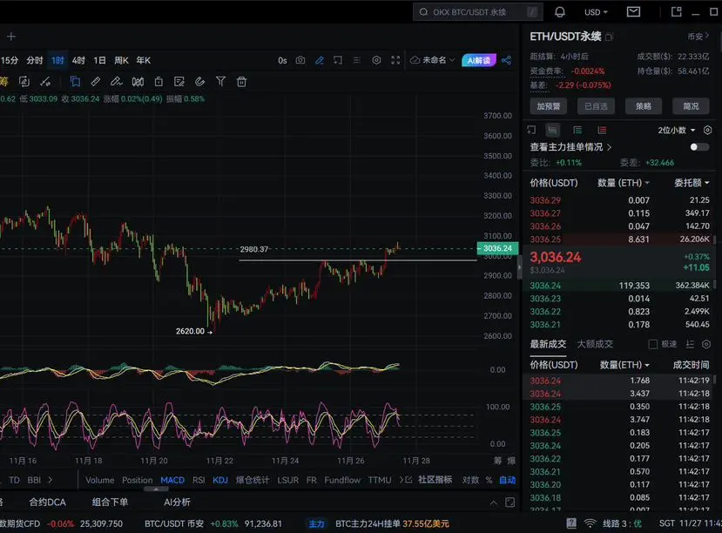Select the ruler measurement tool
The image size is (722, 533).
tap(95, 82)
